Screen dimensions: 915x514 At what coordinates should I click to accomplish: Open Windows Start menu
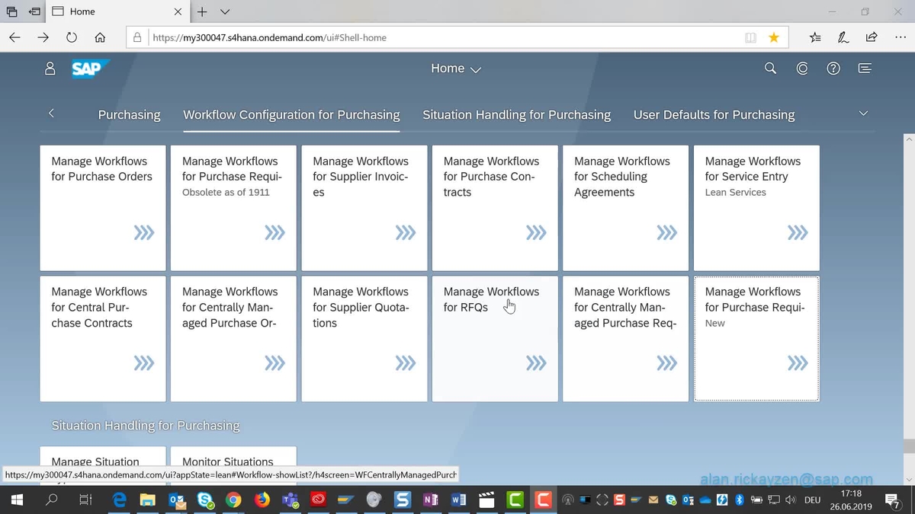point(17,500)
